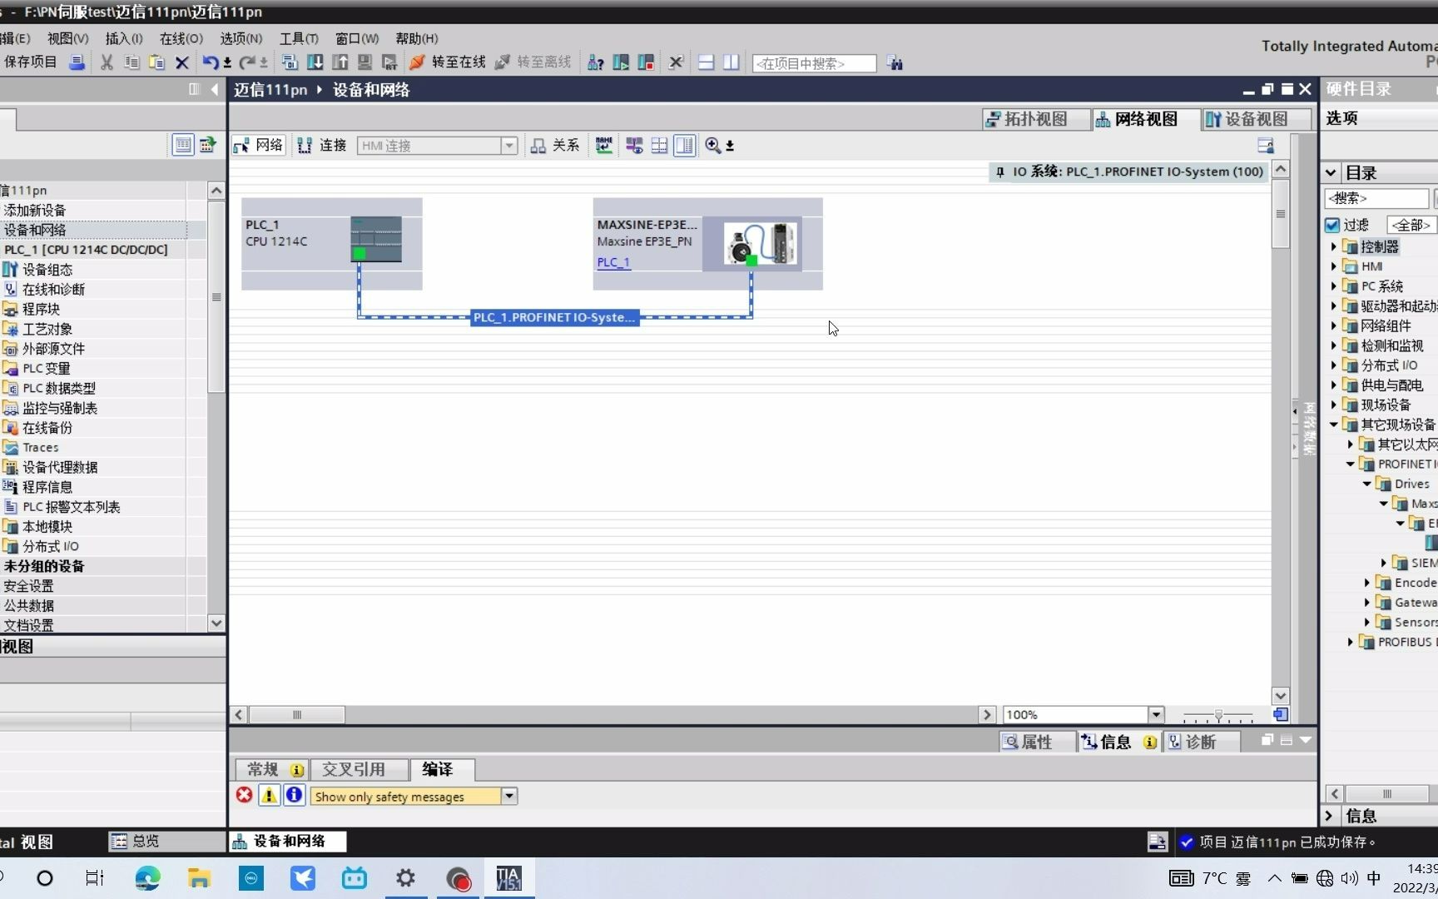Click the overview navigation icon at canvas corner
Viewport: 1438px width, 899px height.
(1281, 715)
